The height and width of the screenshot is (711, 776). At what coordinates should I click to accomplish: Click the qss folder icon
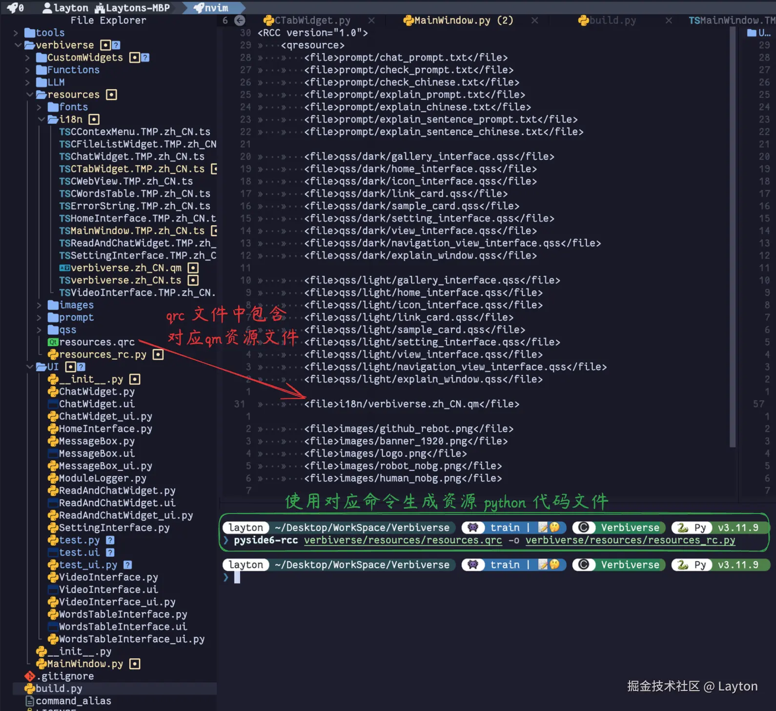pyautogui.click(x=53, y=330)
